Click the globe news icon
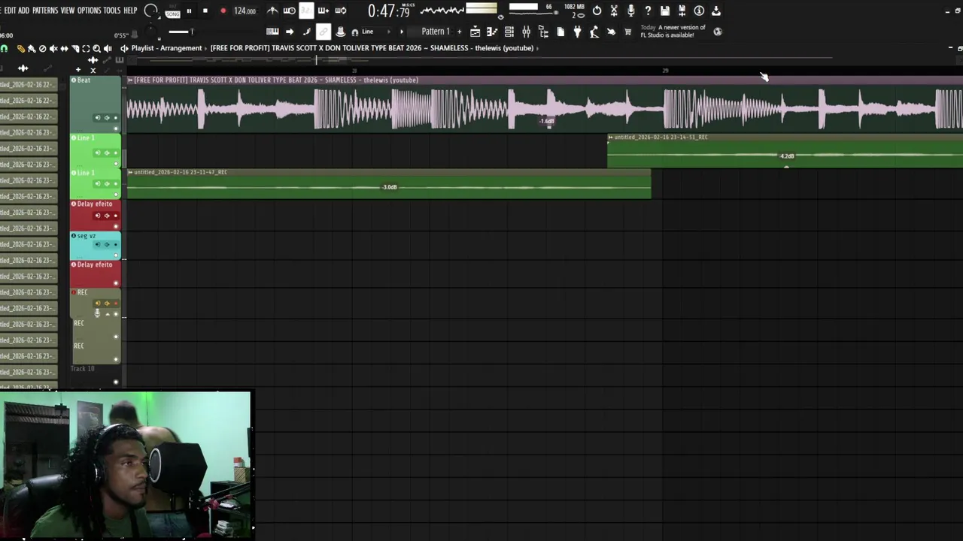The image size is (963, 541). (x=718, y=32)
